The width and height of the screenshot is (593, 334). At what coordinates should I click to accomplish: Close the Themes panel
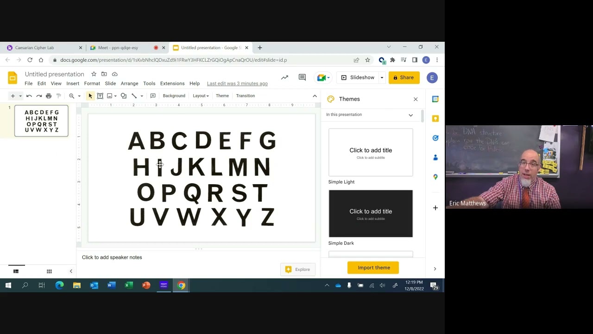pos(416,99)
